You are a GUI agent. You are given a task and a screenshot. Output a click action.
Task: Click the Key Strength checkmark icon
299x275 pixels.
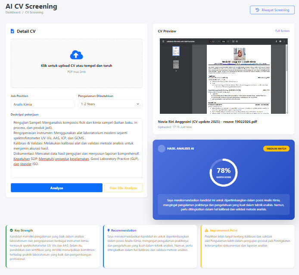[12, 230]
